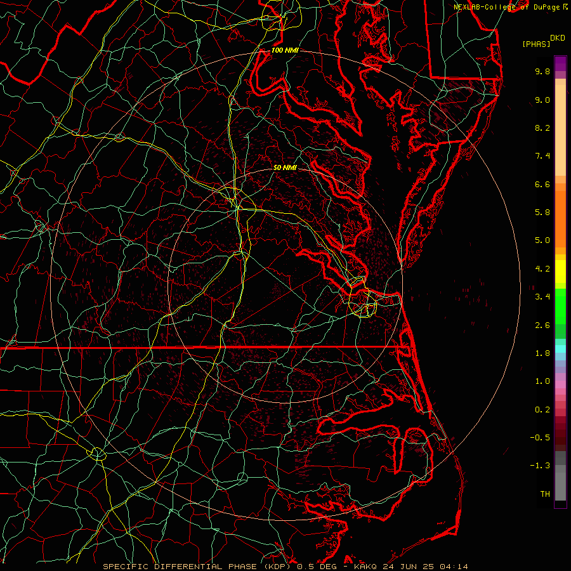Click the 9.8 value on color scale
Screen dimensions: 571x571
point(542,72)
